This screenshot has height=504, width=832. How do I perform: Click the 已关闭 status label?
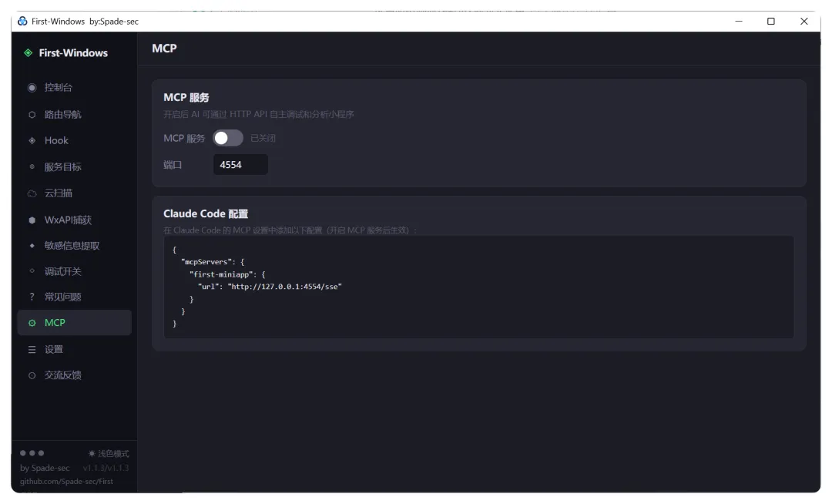(263, 138)
